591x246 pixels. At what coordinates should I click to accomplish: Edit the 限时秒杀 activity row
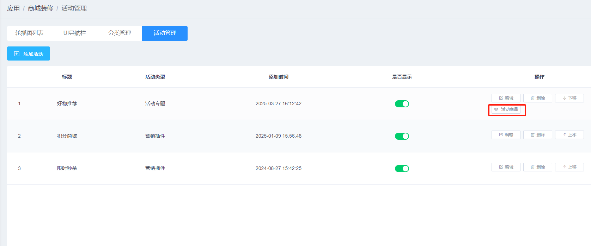[506, 167]
